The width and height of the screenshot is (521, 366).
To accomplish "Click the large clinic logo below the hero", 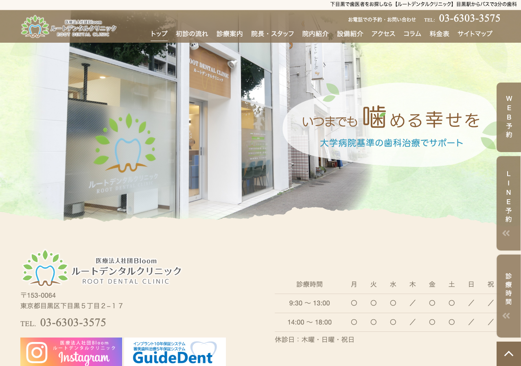I will [102, 268].
